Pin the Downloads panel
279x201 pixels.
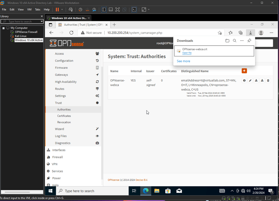pos(249,41)
